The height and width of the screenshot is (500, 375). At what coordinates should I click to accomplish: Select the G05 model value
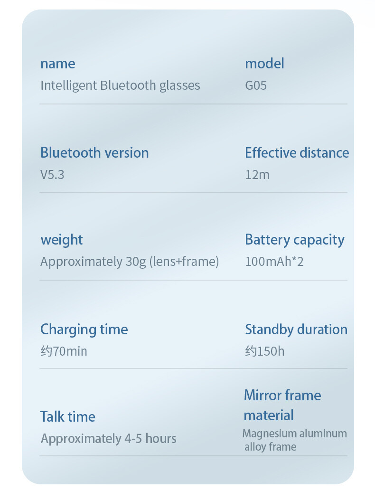click(x=256, y=85)
